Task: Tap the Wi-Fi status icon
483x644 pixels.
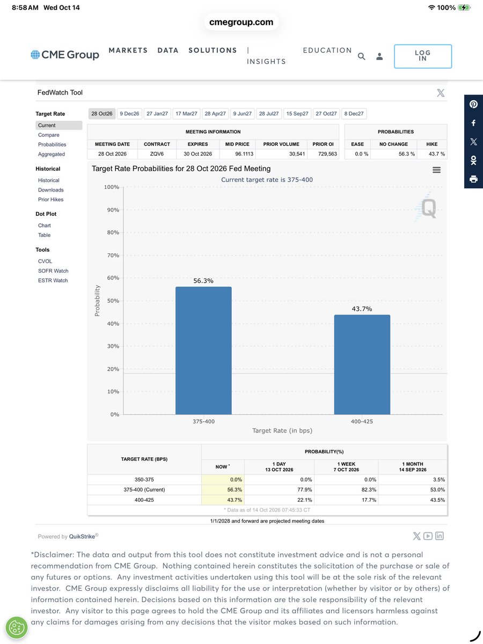Action: point(431,8)
